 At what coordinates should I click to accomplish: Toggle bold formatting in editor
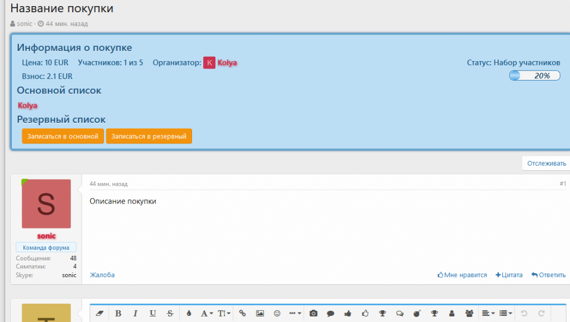pyautogui.click(x=118, y=313)
